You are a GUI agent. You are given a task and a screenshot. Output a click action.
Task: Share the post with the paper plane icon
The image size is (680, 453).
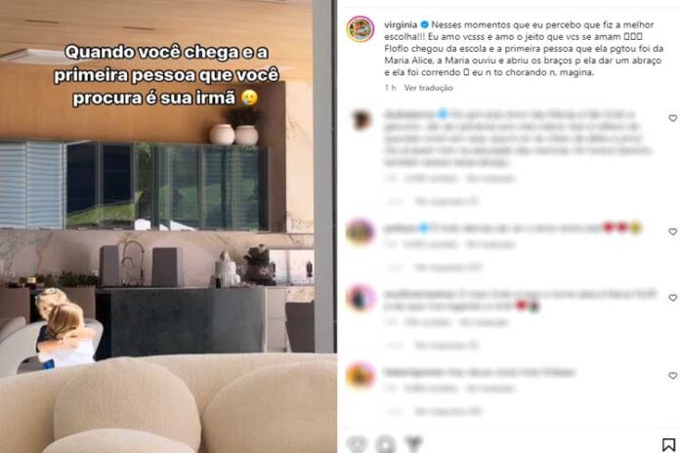(413, 444)
